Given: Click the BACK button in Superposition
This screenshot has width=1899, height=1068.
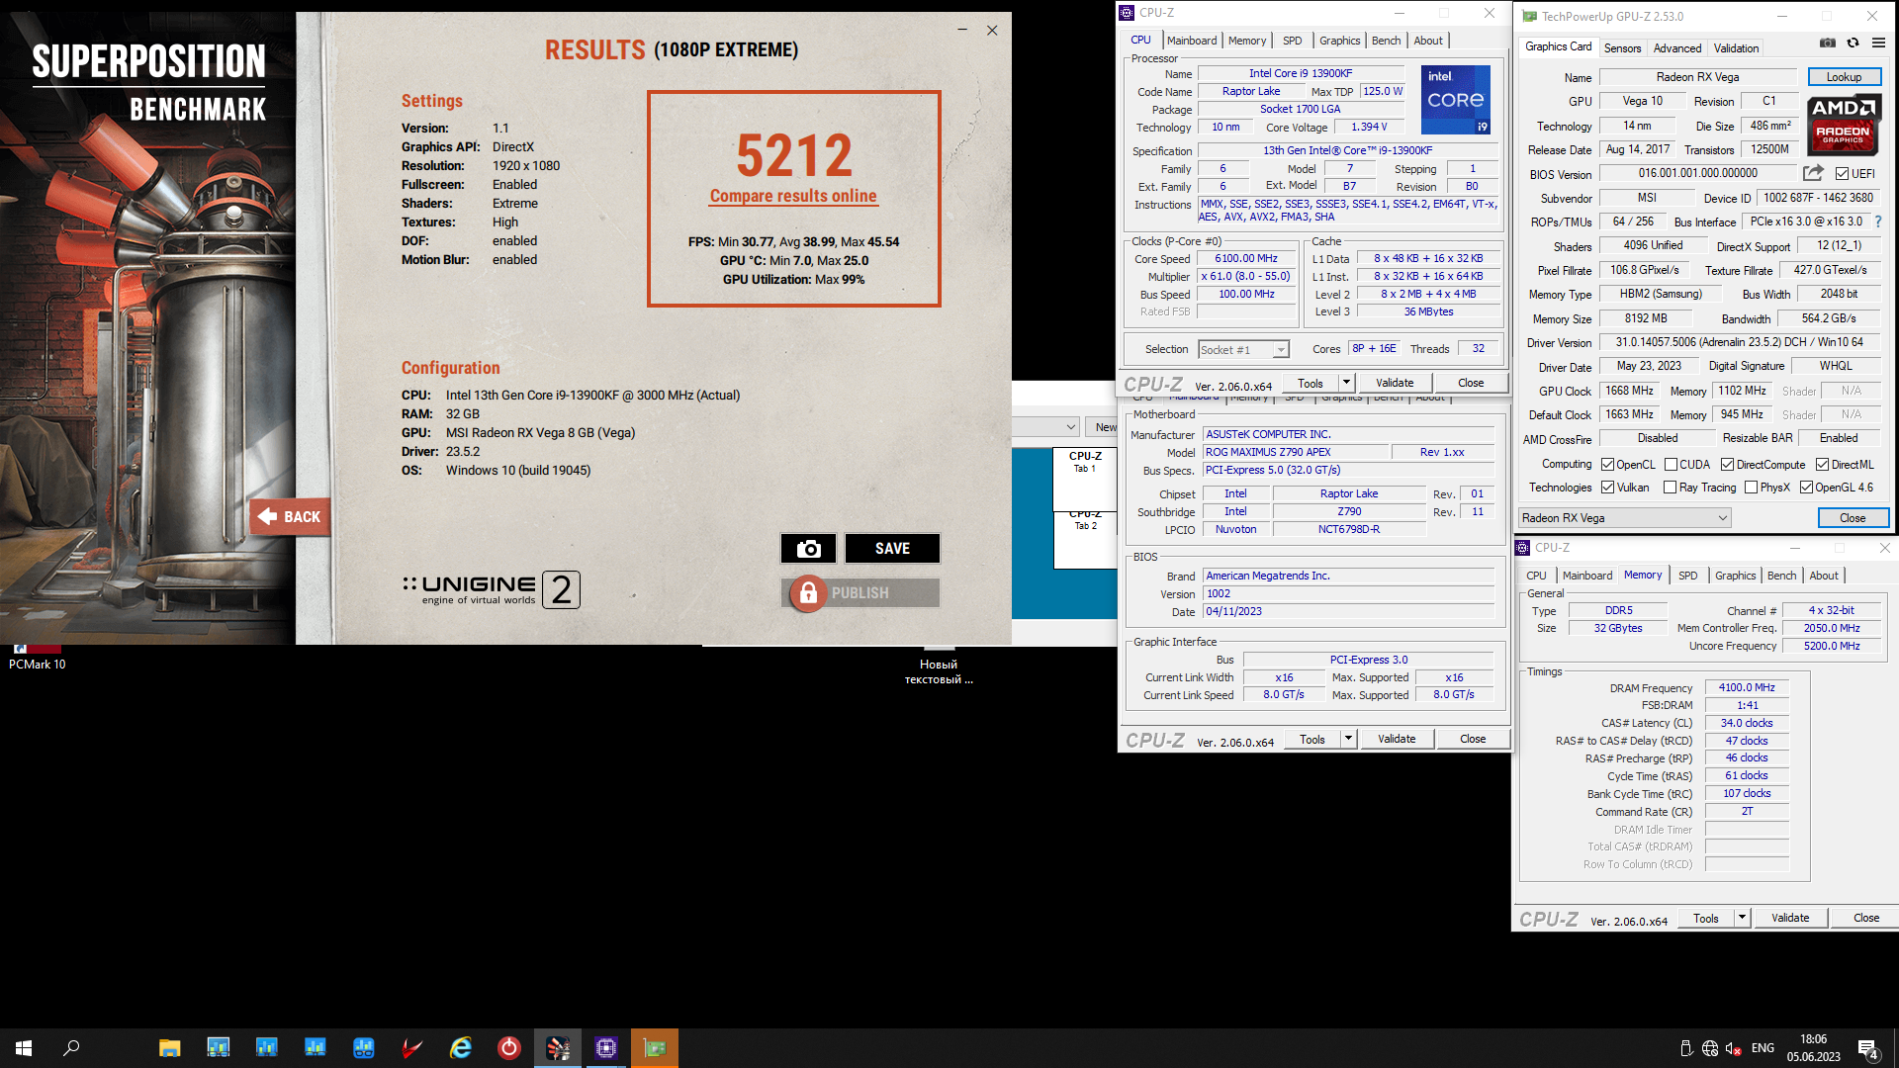Looking at the screenshot, I should point(290,516).
